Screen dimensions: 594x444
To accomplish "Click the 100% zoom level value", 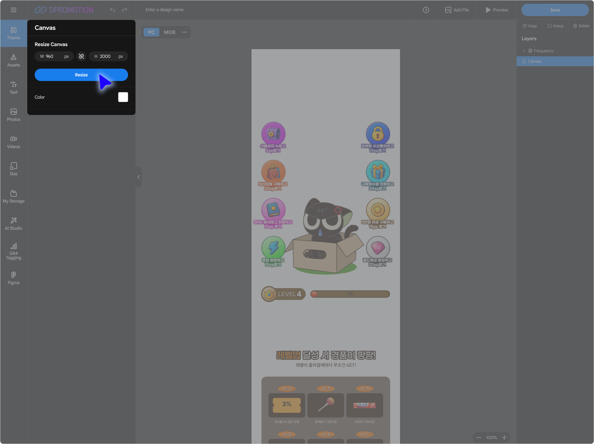I will (492, 438).
